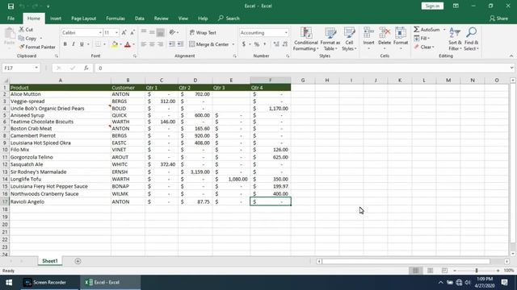Click the Save icon in title bar
This screenshot has width=517, height=290.
click(x=11, y=6)
